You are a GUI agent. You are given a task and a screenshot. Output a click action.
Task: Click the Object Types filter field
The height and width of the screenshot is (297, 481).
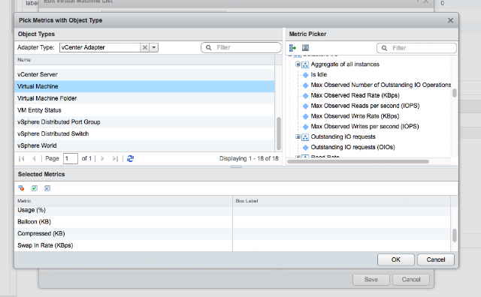point(240,47)
